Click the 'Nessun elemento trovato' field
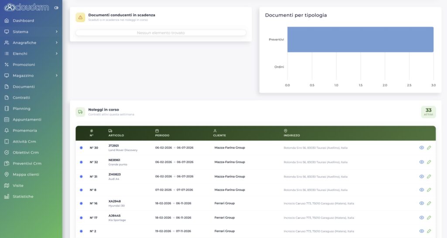 (x=161, y=33)
